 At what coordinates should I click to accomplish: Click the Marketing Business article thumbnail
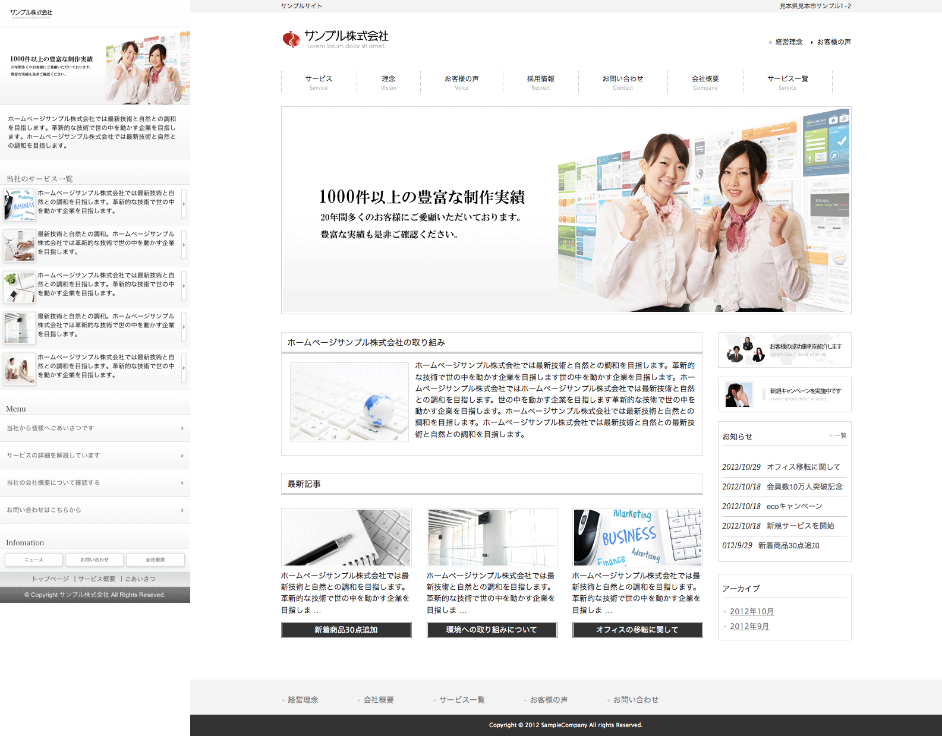pos(637,538)
